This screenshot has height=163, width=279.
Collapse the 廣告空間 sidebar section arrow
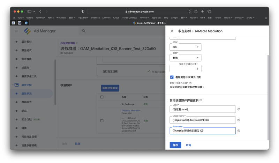coord(13,85)
